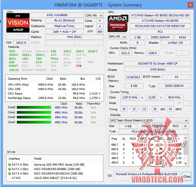
Task: Click the AMD A10 Vision CPU logo
Action: 18,23
